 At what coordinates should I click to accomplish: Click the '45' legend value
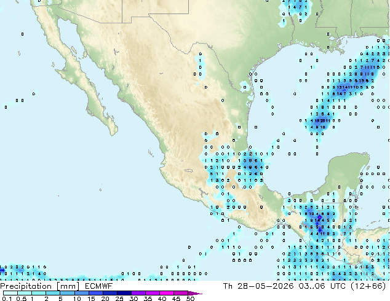pos(177,299)
